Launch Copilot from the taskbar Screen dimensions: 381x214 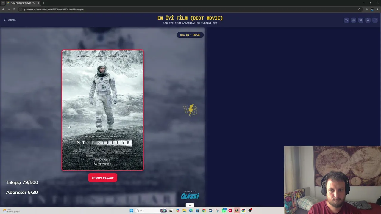pyautogui.click(x=178, y=210)
